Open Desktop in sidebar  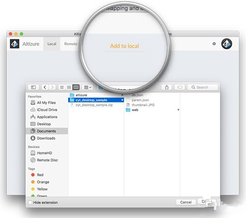click(x=47, y=124)
